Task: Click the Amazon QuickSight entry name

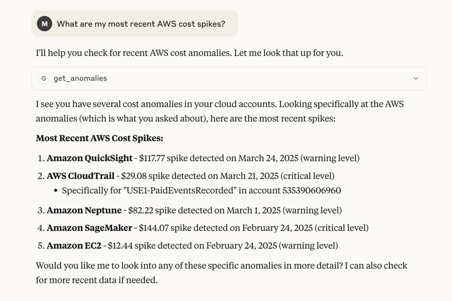Action: tap(89, 158)
